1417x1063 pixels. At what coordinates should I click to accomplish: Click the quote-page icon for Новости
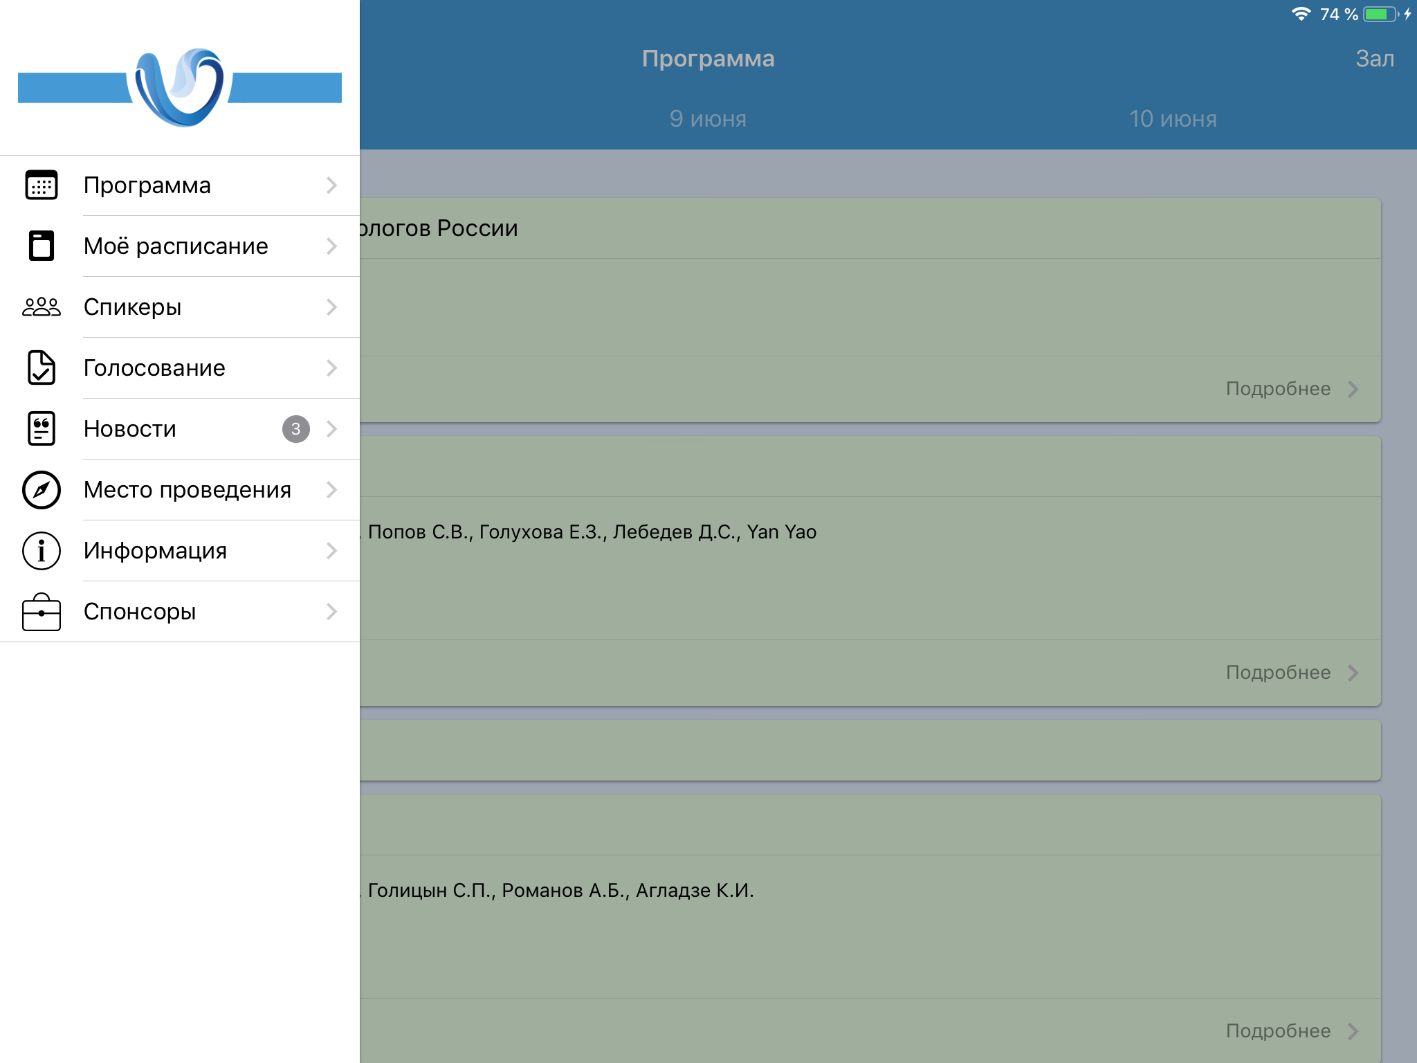pyautogui.click(x=42, y=429)
